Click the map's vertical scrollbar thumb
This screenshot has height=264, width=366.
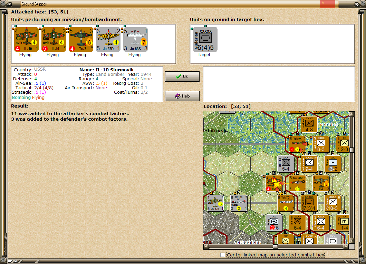coord(352,150)
